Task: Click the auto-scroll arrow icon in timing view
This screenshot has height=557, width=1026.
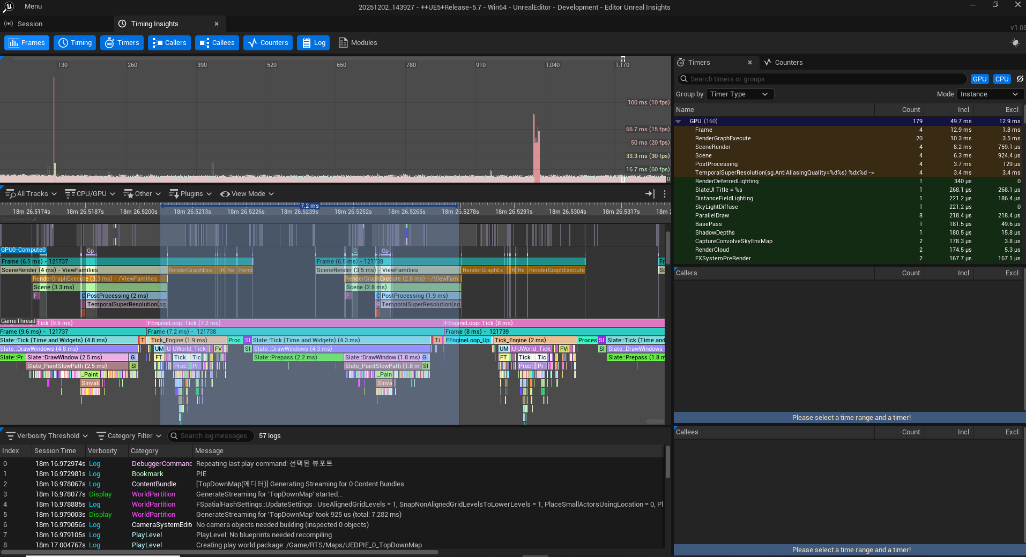Action: 650,194
